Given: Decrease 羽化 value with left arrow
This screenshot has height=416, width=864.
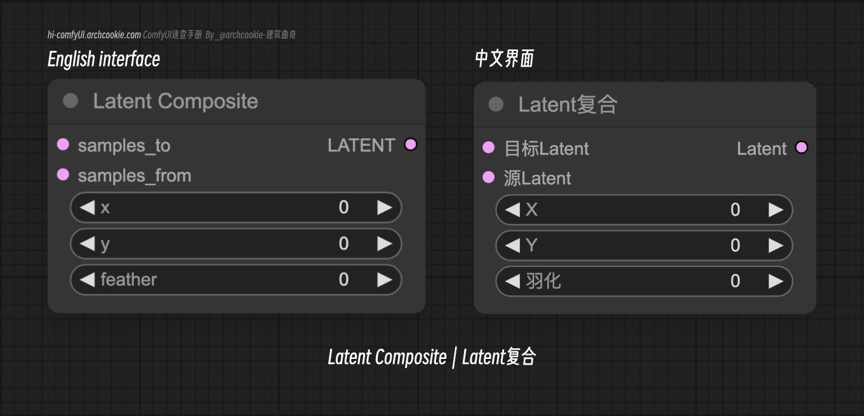Looking at the screenshot, I should (513, 281).
